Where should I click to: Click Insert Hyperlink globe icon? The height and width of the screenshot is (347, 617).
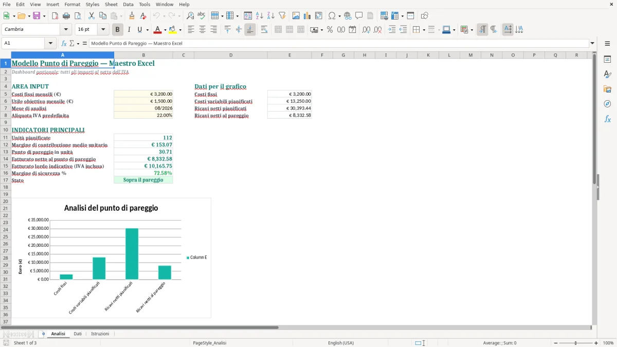pos(348,16)
